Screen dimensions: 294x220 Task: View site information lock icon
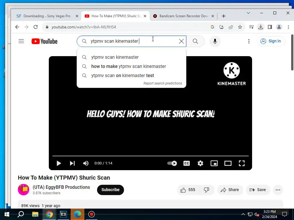(47, 27)
